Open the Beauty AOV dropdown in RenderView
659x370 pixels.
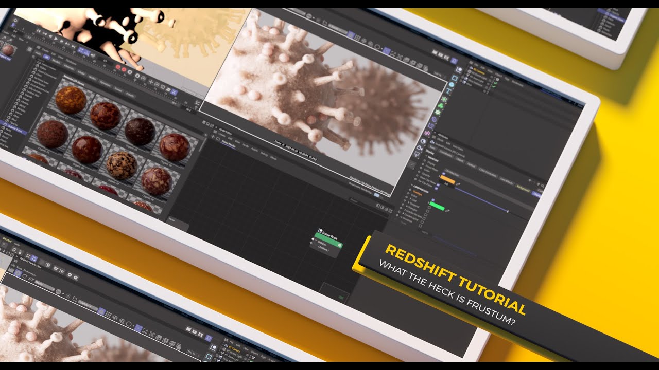pos(44,285)
